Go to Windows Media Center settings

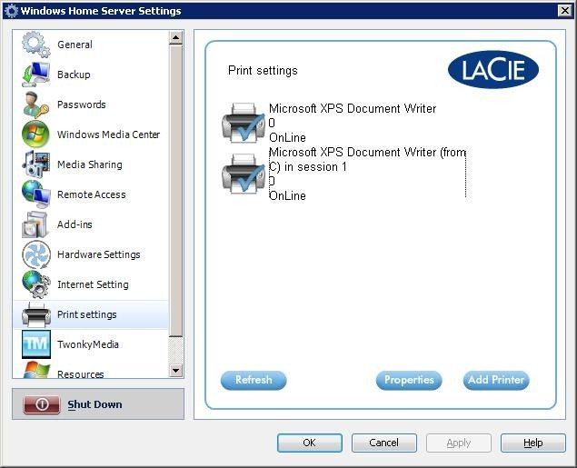click(x=108, y=134)
